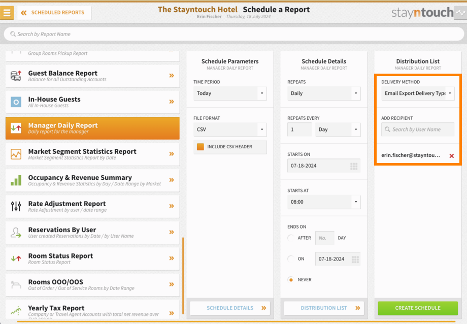Screen dimensions: 467x324
Task: Click Rate Adjustment Report sliders icon
Action: (16, 206)
